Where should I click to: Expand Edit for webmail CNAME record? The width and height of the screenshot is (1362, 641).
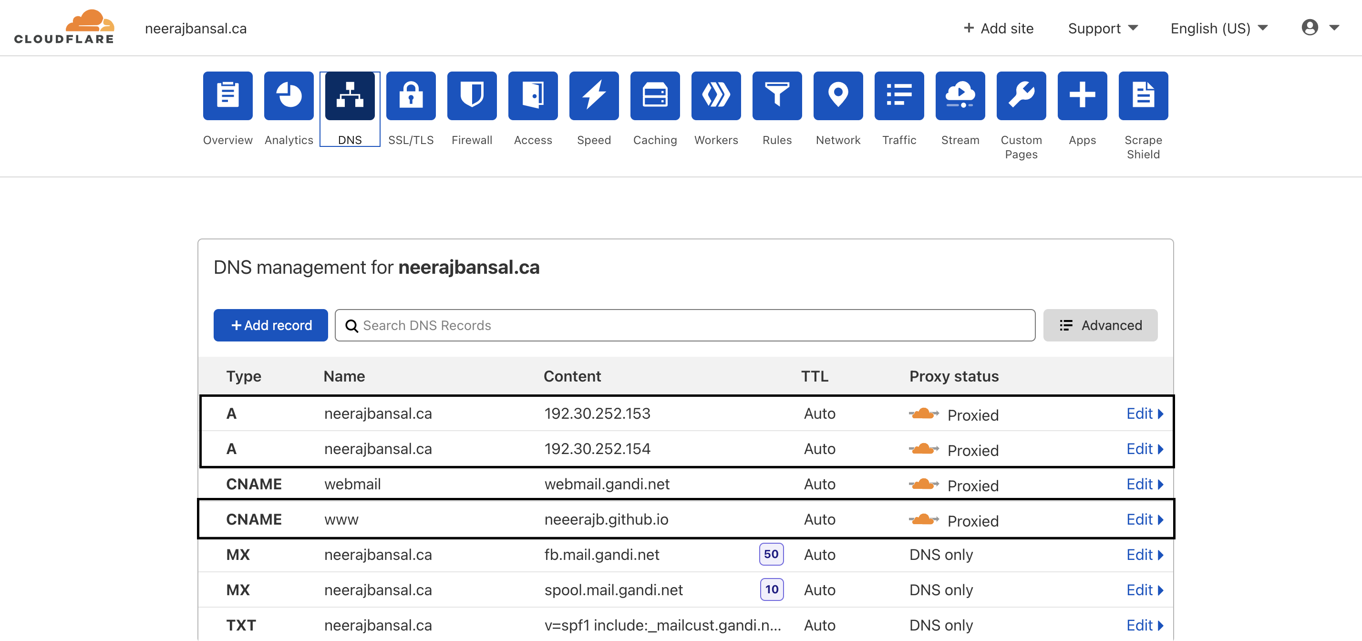(1145, 484)
